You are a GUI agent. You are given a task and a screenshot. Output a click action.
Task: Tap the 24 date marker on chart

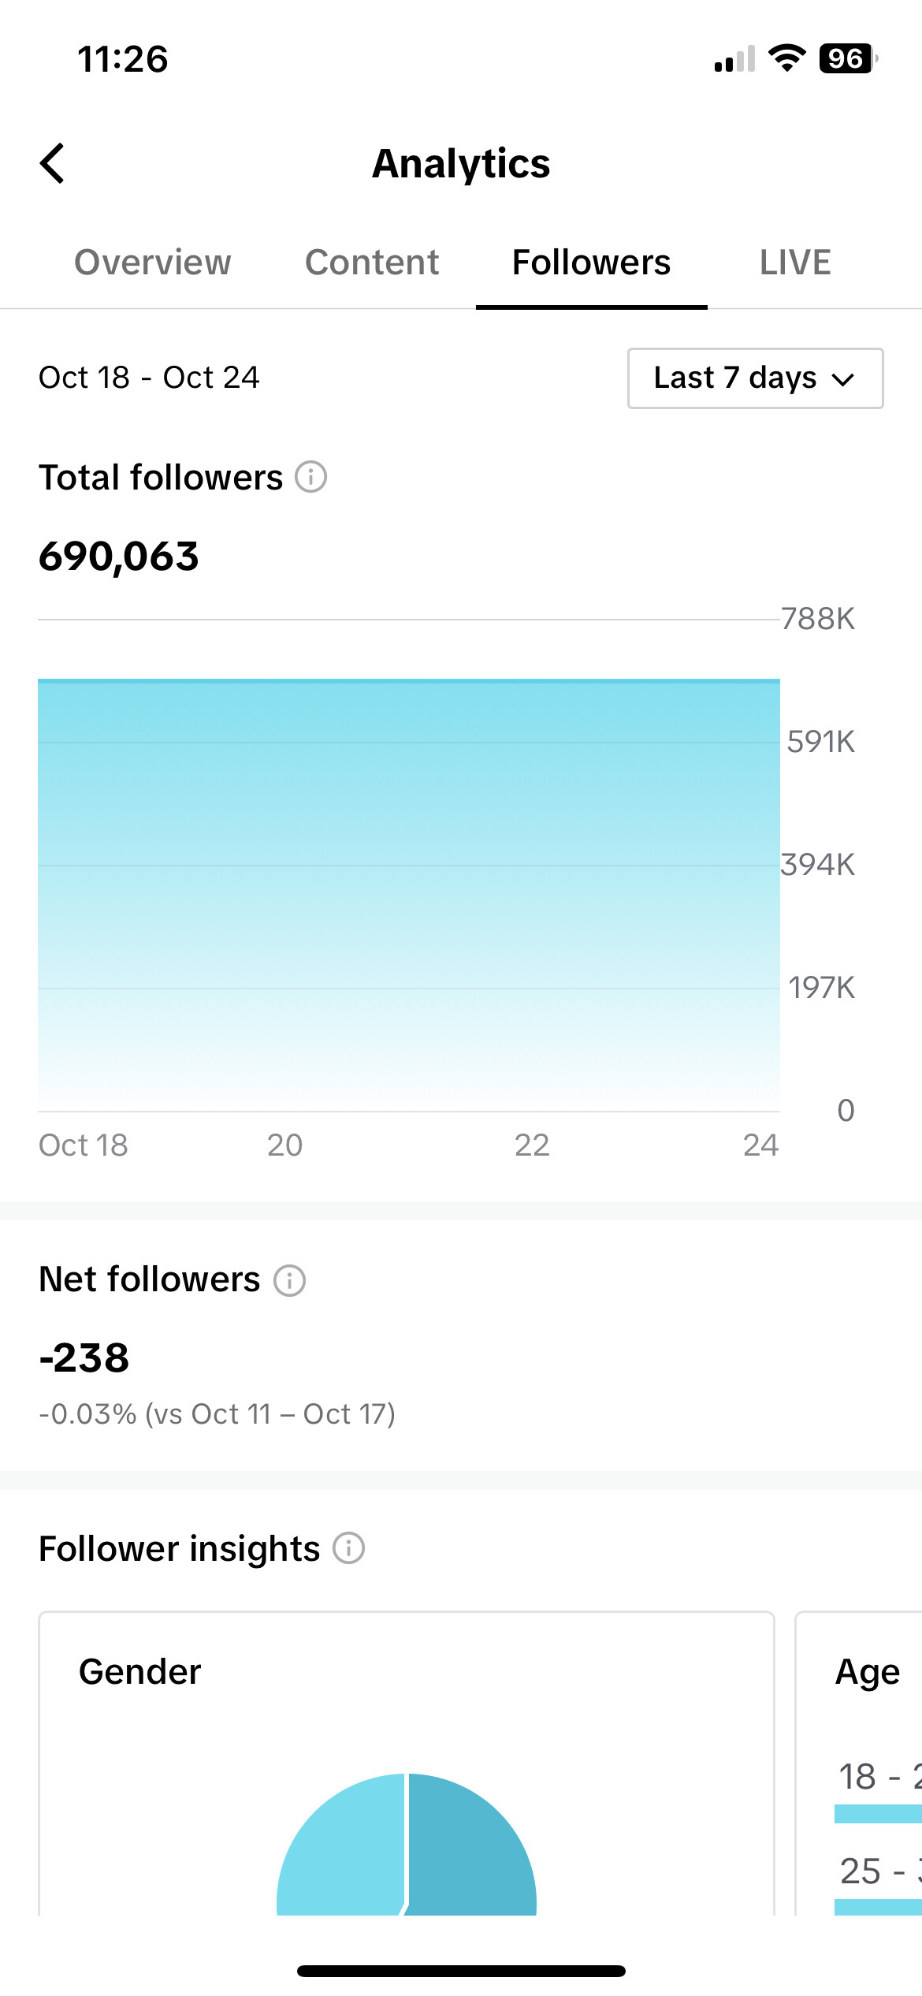[x=760, y=1145]
